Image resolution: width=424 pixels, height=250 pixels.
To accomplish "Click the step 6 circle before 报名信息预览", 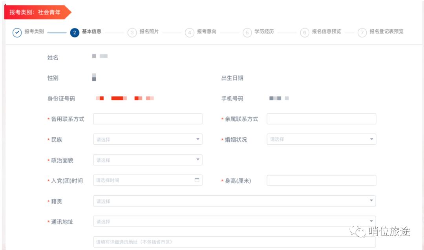I will (x=305, y=33).
